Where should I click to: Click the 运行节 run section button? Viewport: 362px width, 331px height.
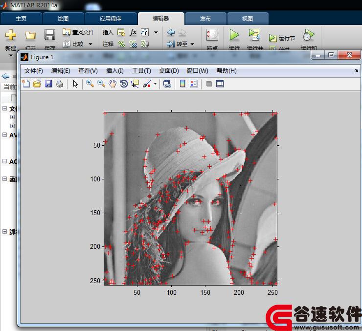(282, 38)
